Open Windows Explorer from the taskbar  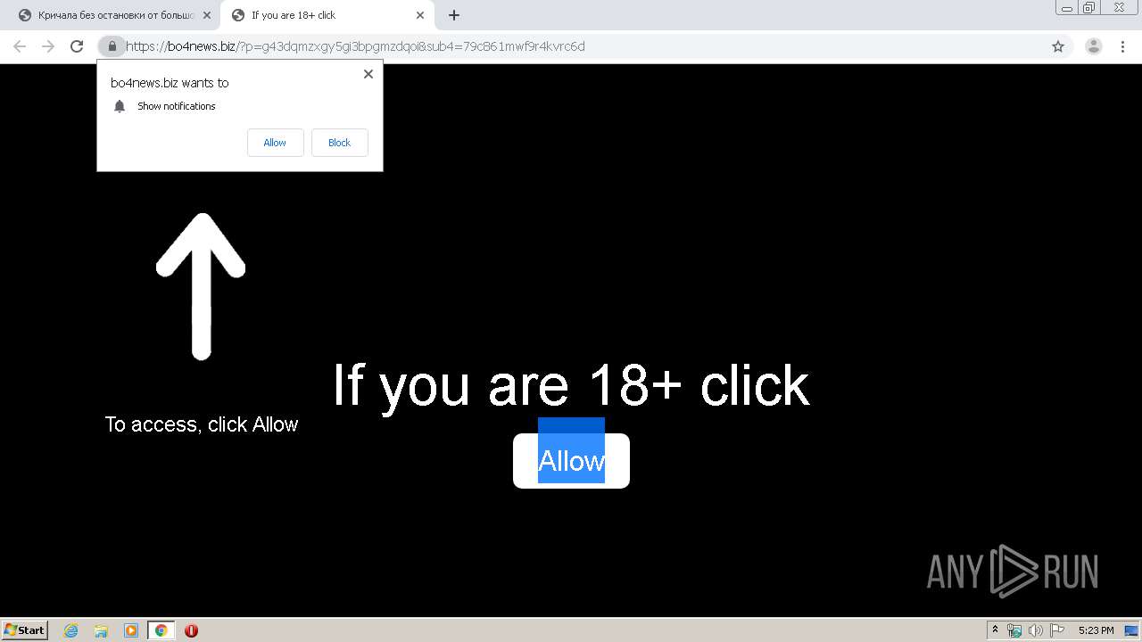(101, 630)
